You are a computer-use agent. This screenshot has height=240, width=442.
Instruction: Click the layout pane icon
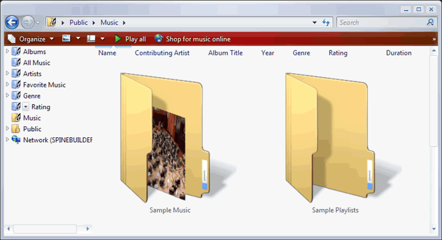pyautogui.click(x=91, y=38)
